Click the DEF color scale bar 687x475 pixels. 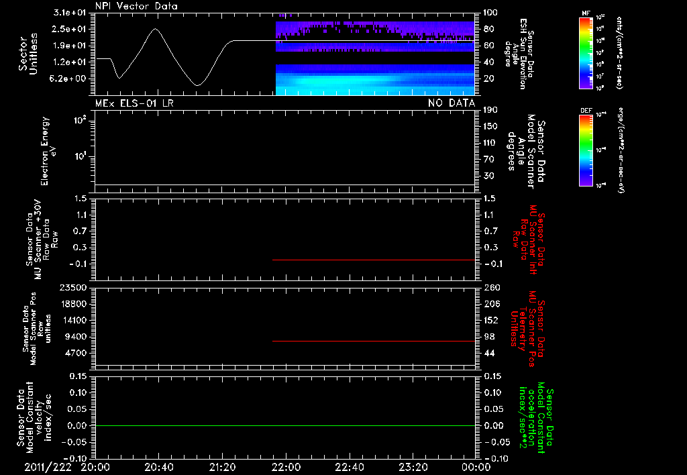(586, 150)
